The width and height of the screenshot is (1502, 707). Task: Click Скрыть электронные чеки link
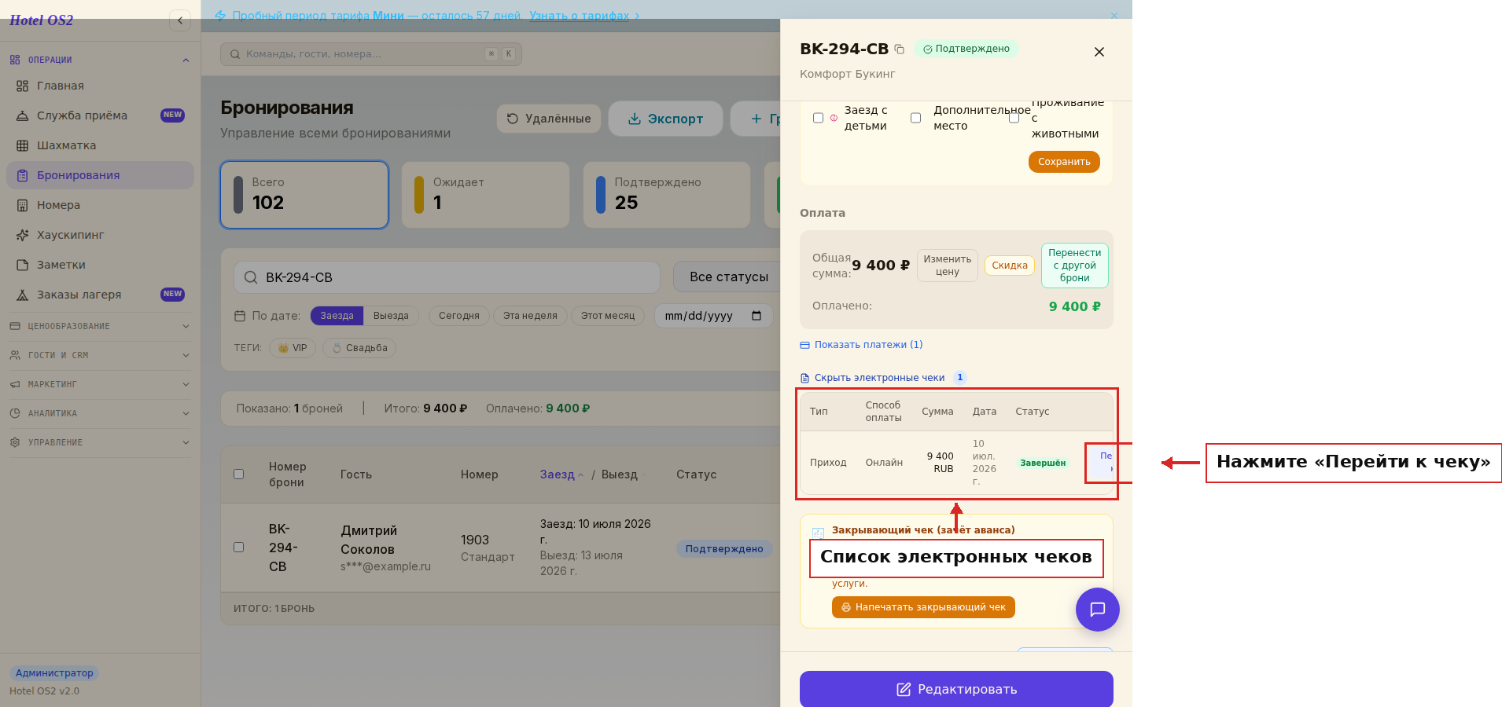872,378
